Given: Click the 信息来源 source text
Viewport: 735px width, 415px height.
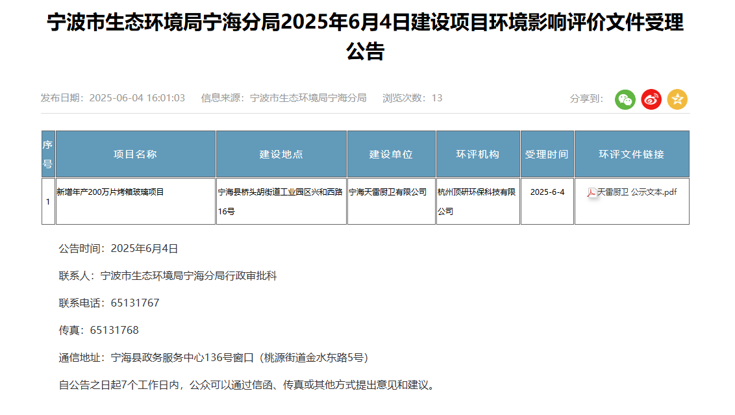Looking at the screenshot, I should click(284, 98).
